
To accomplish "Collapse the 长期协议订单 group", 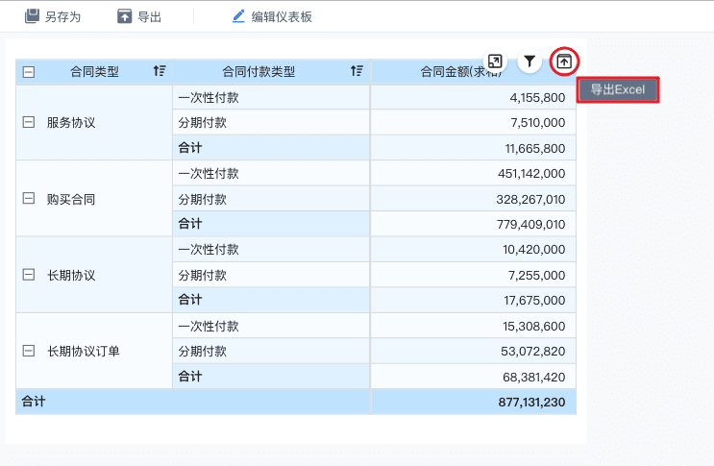I will (29, 351).
